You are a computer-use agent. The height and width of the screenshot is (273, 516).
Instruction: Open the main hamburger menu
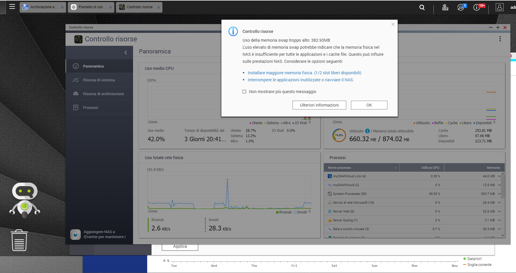pyautogui.click(x=12, y=7)
